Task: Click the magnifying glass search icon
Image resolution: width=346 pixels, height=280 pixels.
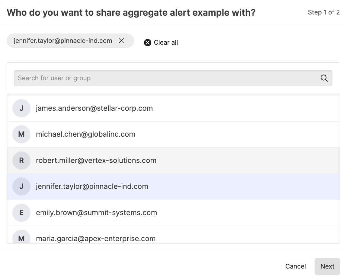Action: (x=324, y=78)
